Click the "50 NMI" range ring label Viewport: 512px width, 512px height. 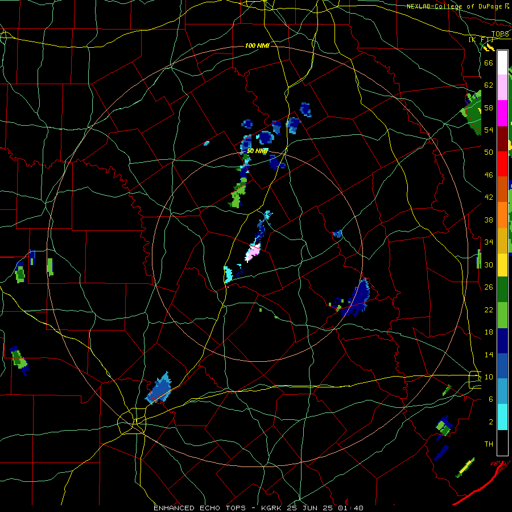pyautogui.click(x=257, y=151)
